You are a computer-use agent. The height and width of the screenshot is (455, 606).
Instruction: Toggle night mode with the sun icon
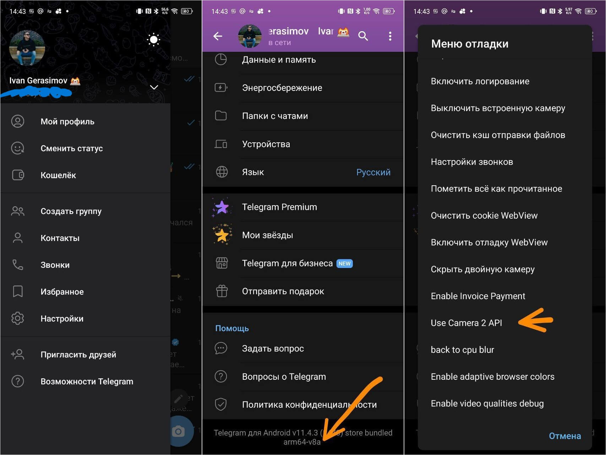point(153,39)
